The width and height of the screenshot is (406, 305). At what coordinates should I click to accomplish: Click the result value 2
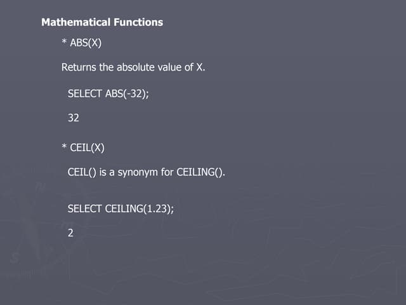70,233
